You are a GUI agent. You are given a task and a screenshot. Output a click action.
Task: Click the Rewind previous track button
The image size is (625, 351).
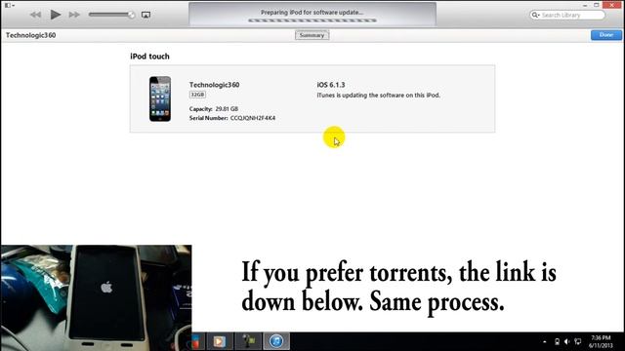[35, 15]
